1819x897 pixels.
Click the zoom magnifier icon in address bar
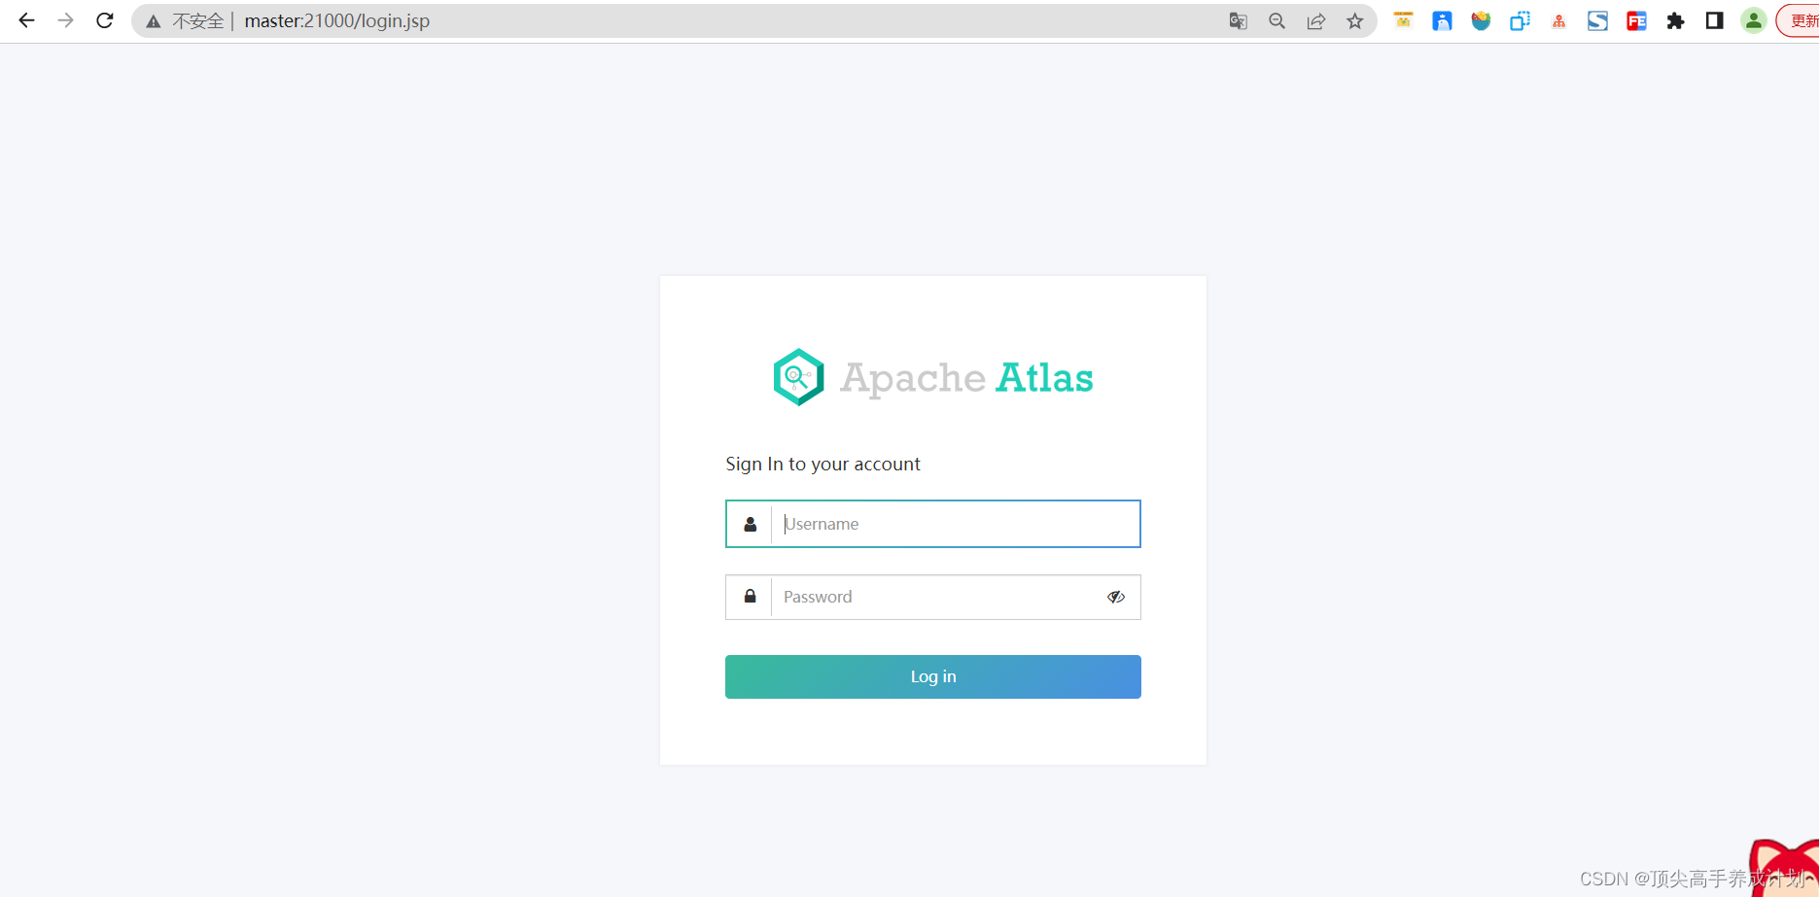pos(1277,20)
